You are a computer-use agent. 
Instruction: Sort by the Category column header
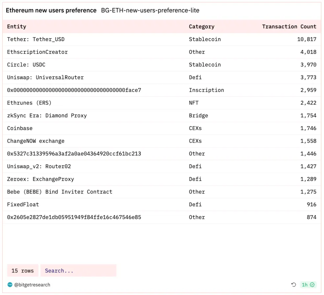click(201, 27)
